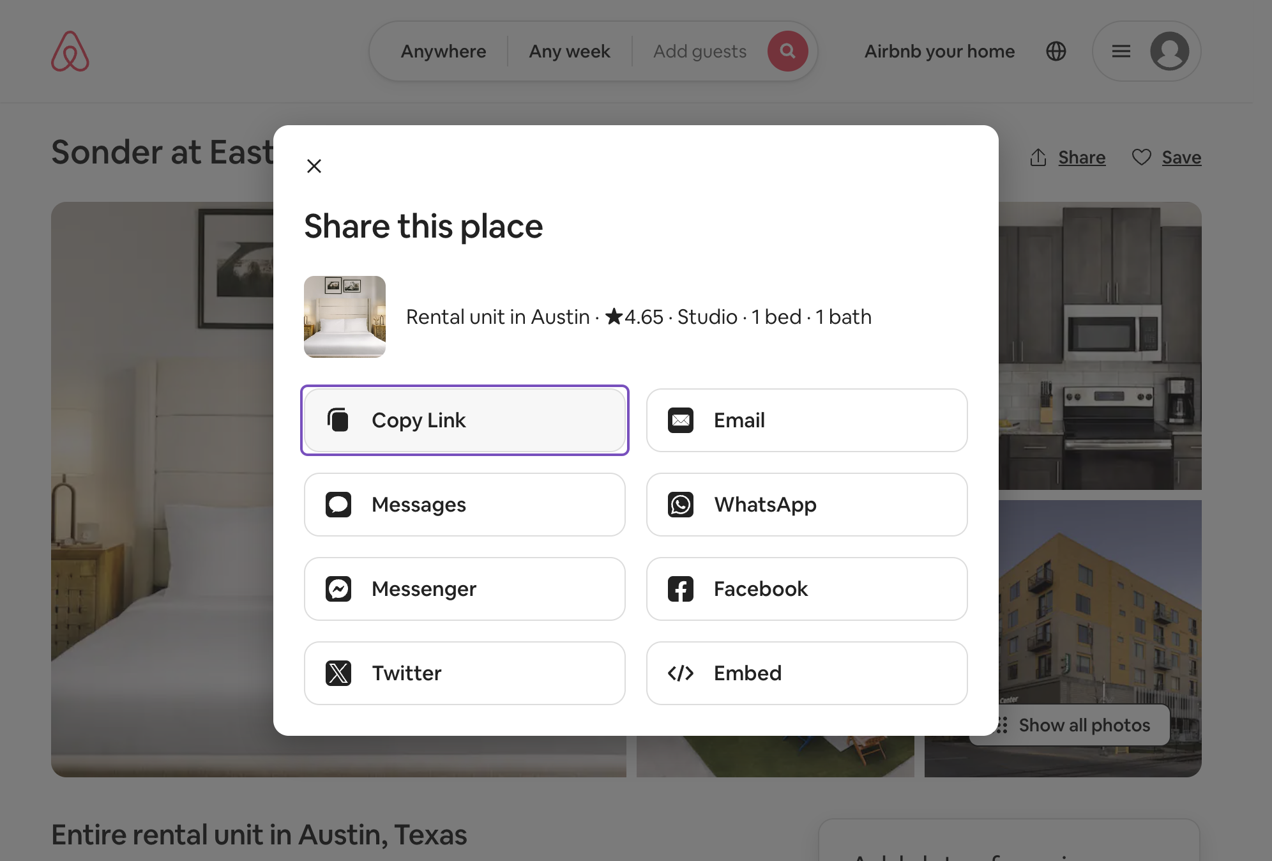Share the listing on WhatsApp
The image size is (1272, 861).
pos(806,505)
